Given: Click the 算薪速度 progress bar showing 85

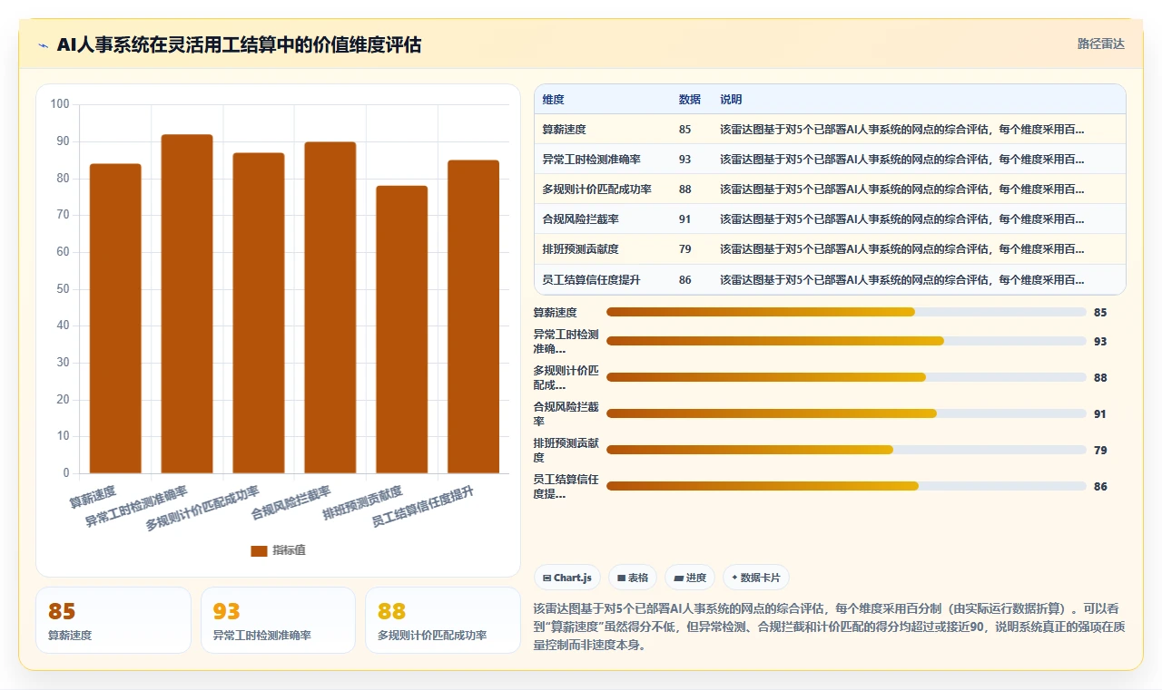Looking at the screenshot, I should [846, 312].
